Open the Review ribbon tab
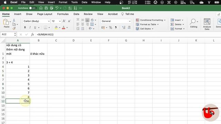The height and width of the screenshot is (124, 221). coord(88,14)
